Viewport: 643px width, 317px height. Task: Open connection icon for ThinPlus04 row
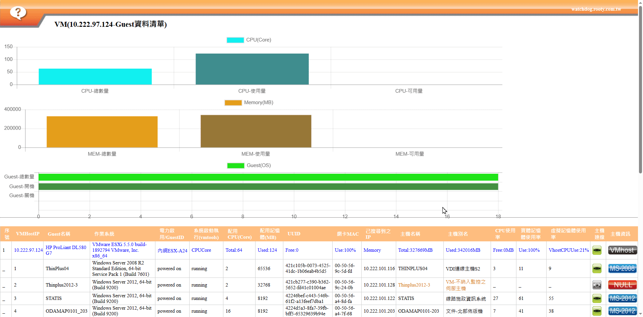[x=597, y=268]
